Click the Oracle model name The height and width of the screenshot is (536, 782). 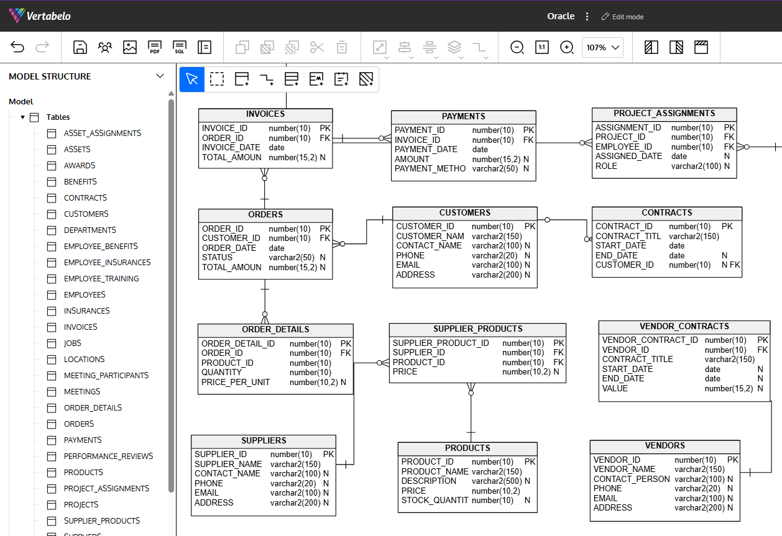tap(561, 16)
